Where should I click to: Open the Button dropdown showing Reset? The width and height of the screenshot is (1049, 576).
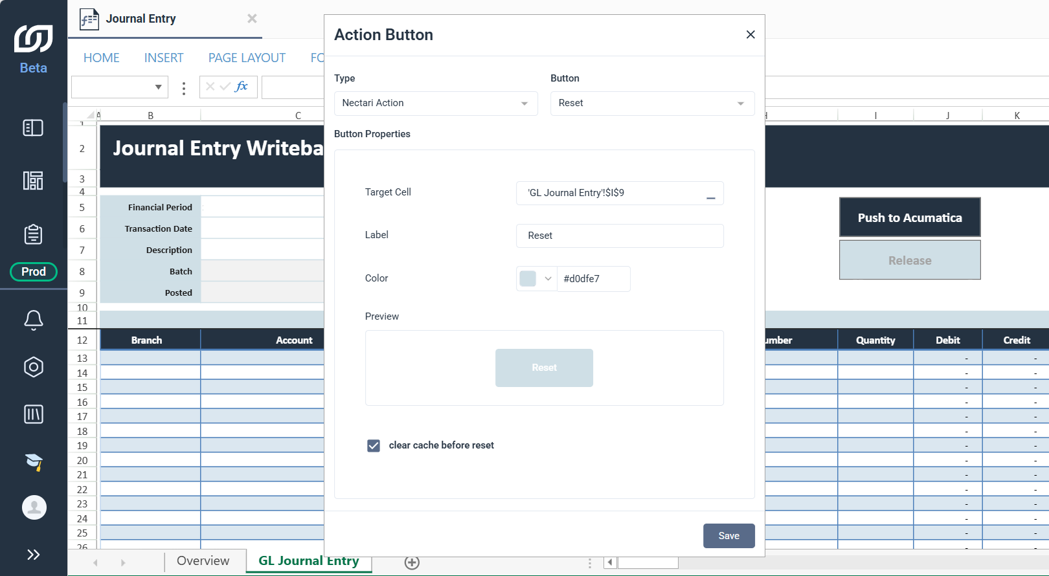pos(652,104)
